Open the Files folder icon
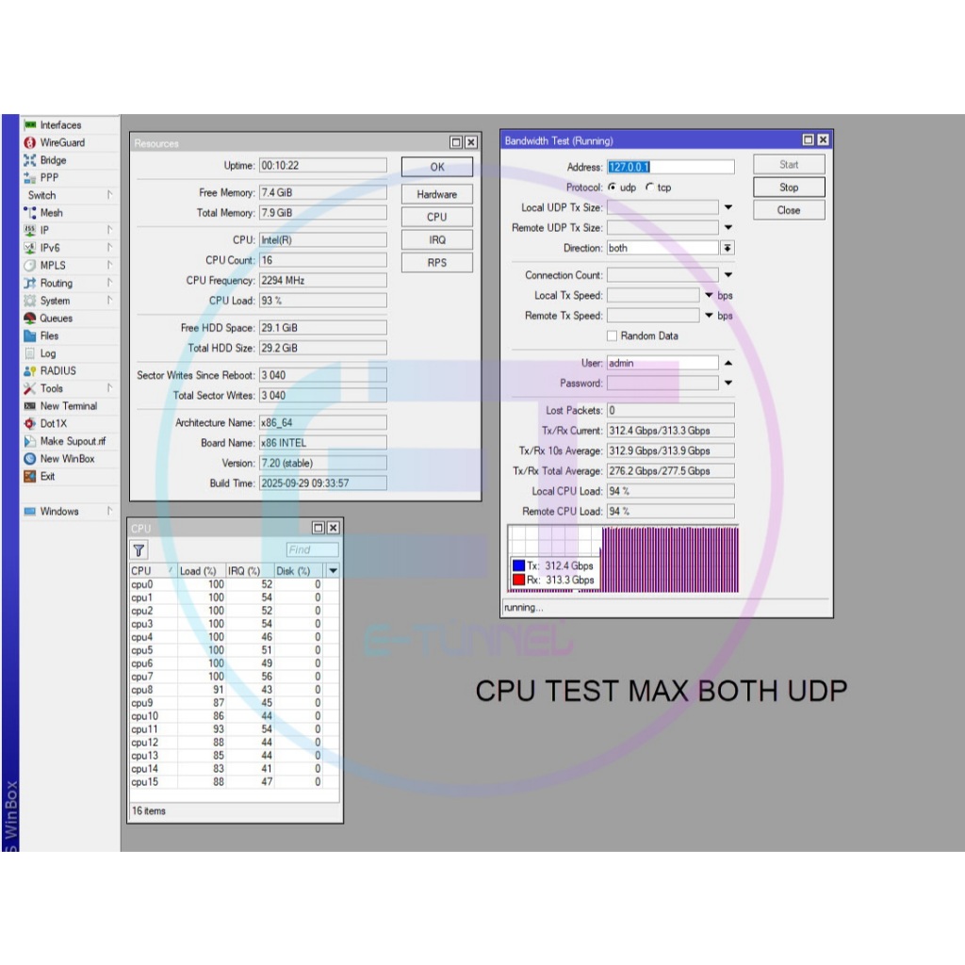 (30, 335)
